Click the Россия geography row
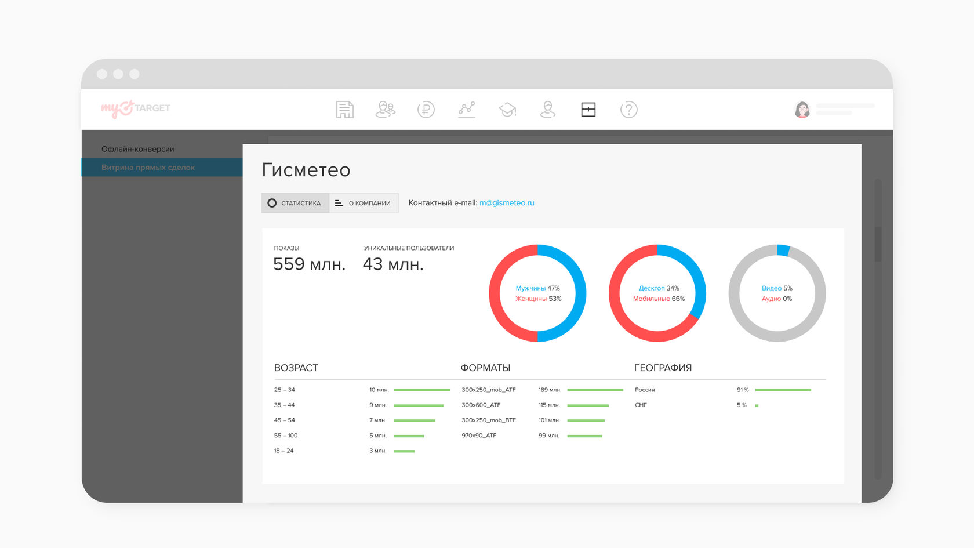This screenshot has width=974, height=548. click(x=723, y=390)
